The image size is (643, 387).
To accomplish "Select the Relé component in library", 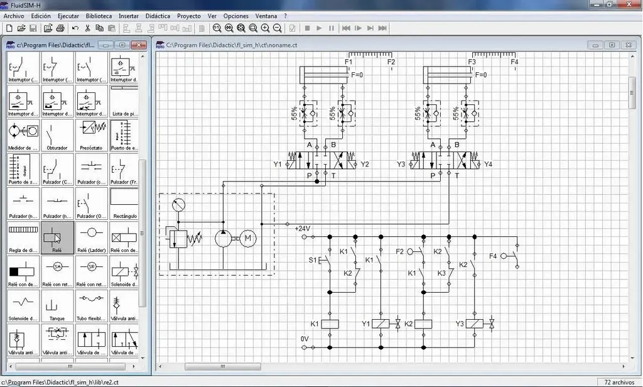I will click(x=57, y=238).
